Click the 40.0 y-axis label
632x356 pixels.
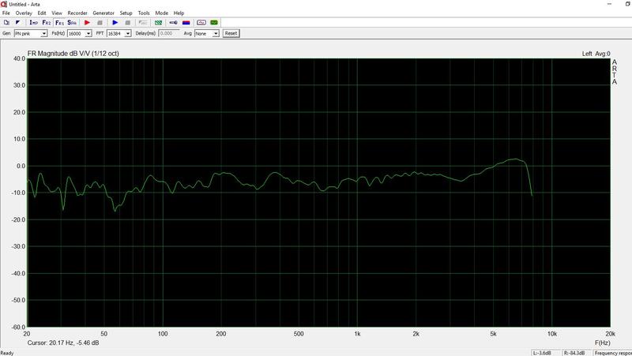[19, 58]
